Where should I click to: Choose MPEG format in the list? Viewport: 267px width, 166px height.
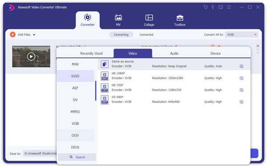pyautogui.click(x=75, y=112)
